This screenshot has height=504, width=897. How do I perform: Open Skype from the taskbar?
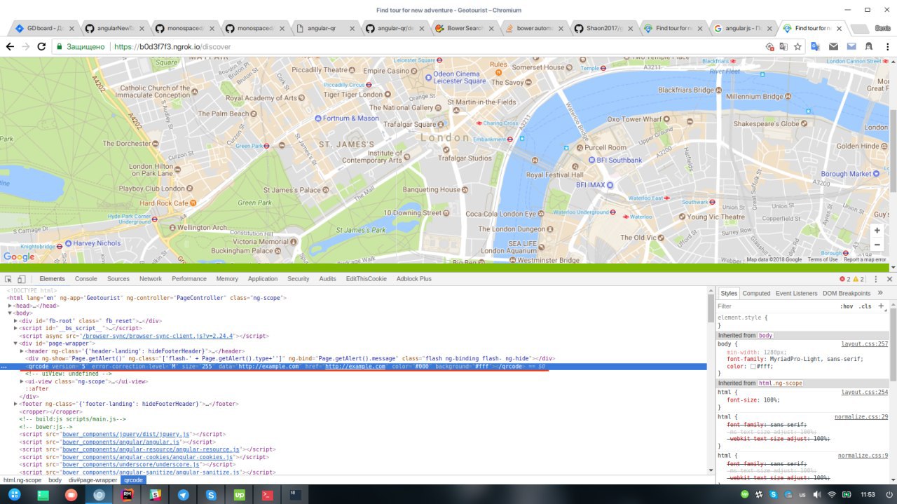pyautogui.click(x=211, y=494)
